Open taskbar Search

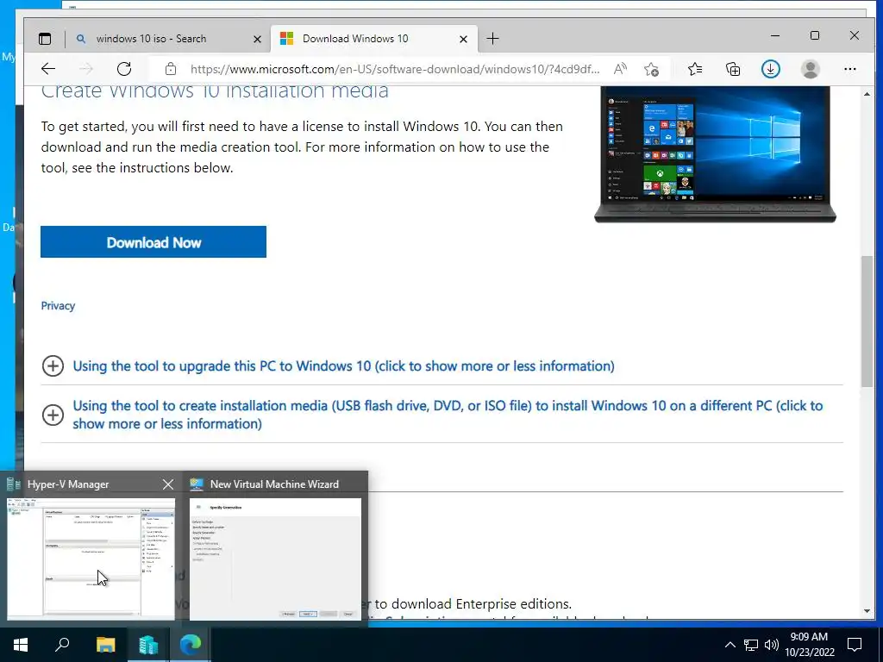[x=62, y=645]
